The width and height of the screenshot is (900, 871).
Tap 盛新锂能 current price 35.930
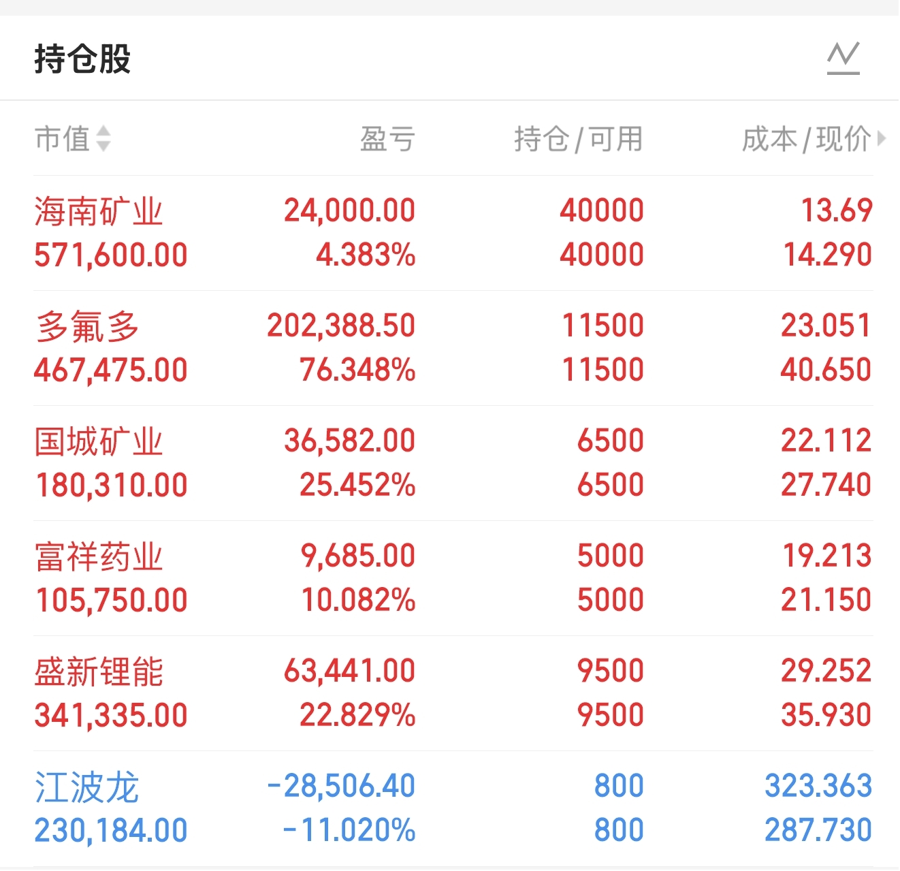click(826, 715)
